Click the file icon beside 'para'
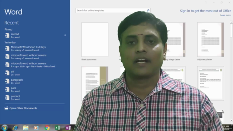The height and width of the screenshot is (131, 233). click(7, 89)
